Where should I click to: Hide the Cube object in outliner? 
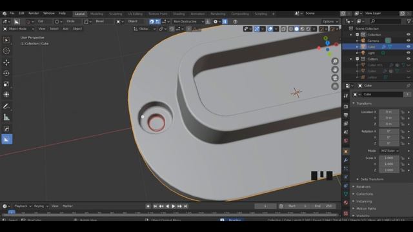click(408, 46)
